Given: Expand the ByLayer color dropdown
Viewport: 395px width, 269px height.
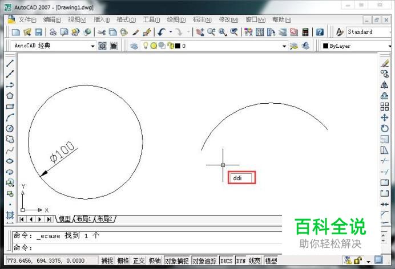Looking at the screenshot, I should tap(389, 46).
